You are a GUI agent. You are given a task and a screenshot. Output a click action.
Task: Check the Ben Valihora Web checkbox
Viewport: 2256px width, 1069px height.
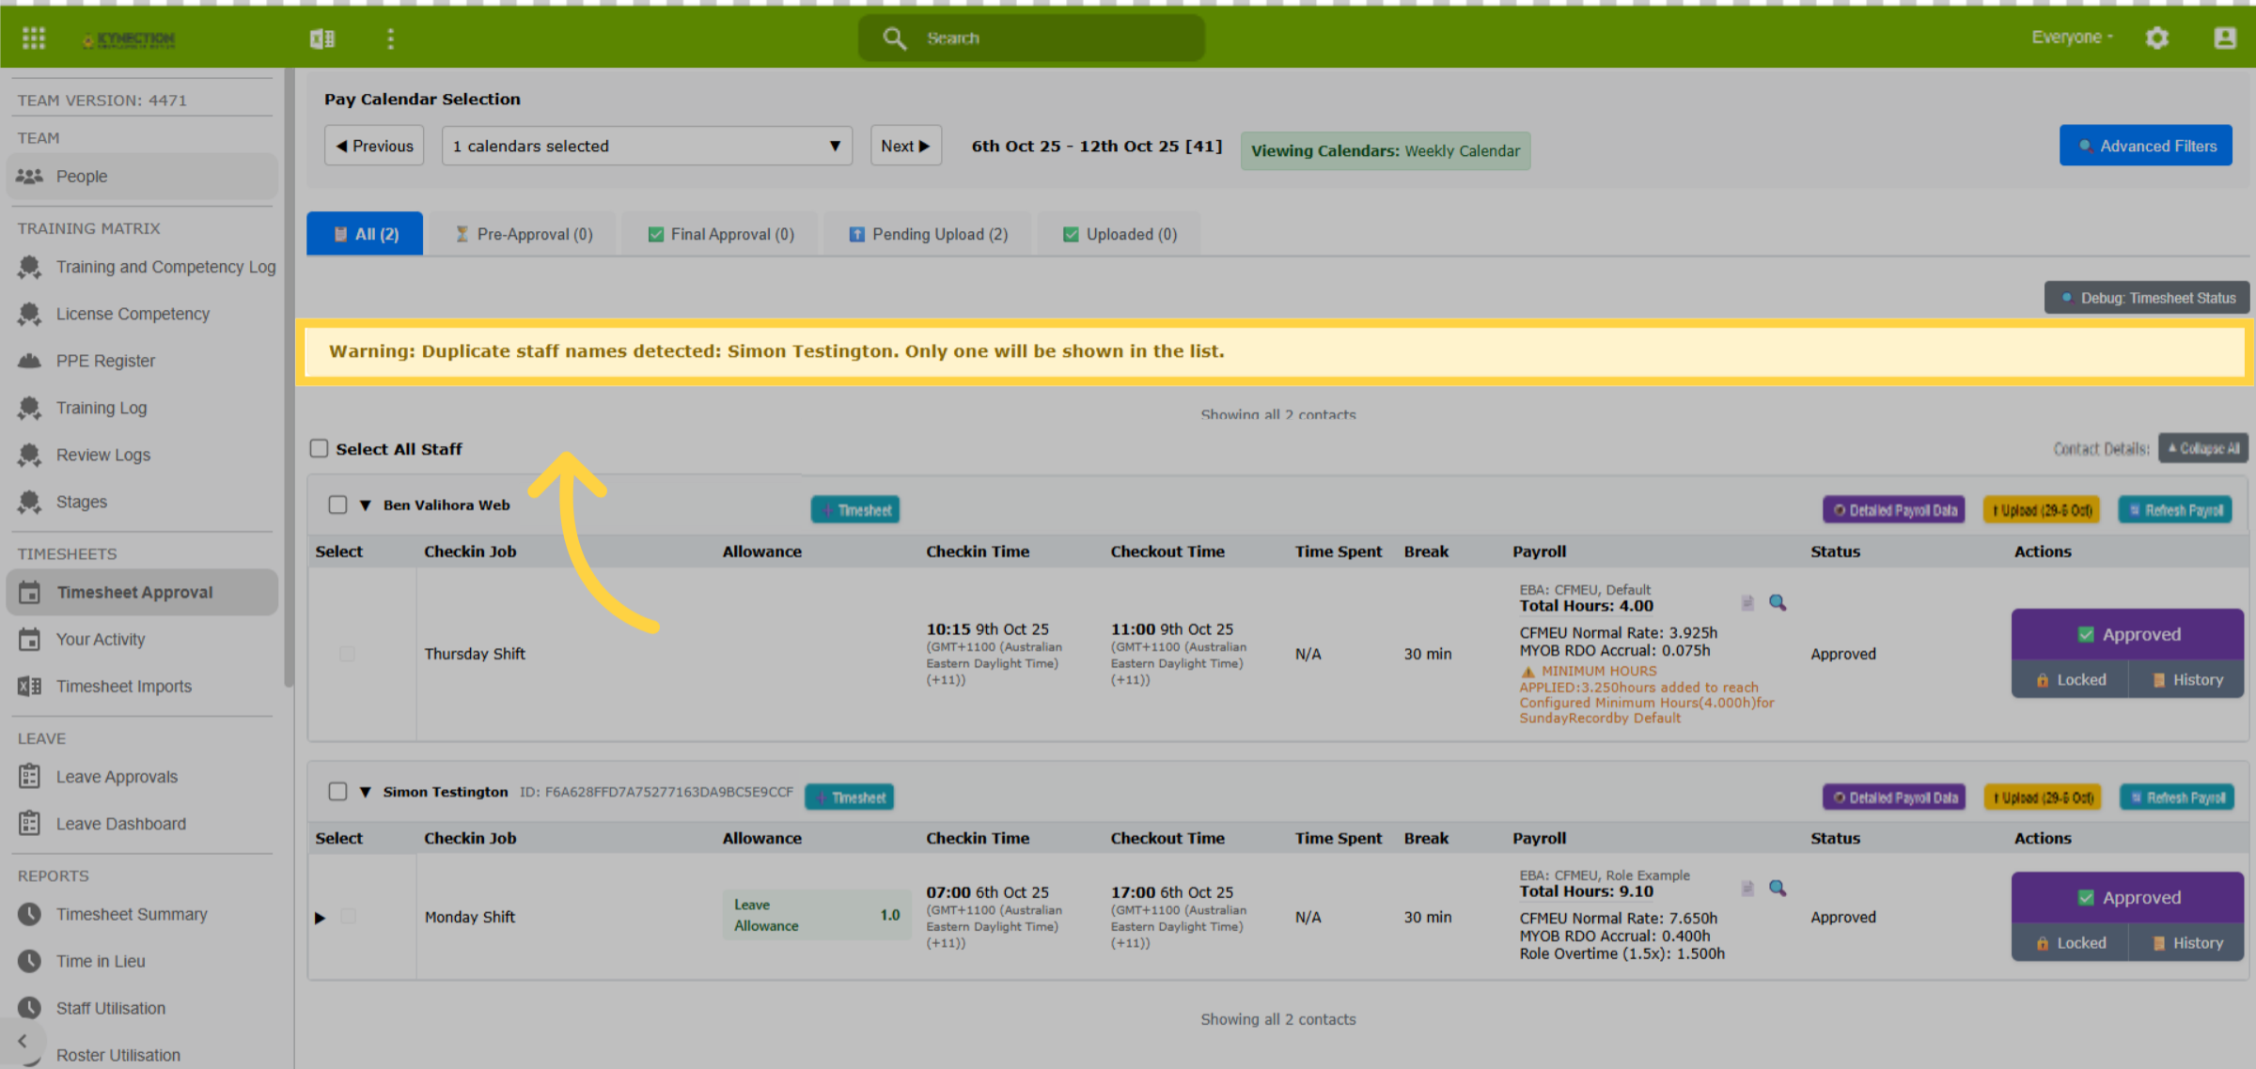pyautogui.click(x=337, y=504)
